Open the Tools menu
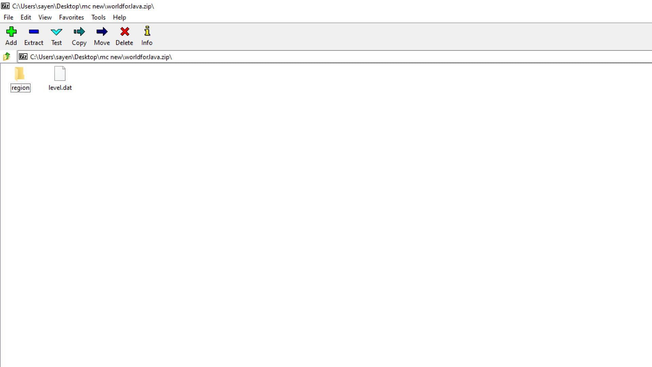Image resolution: width=652 pixels, height=367 pixels. coord(98,17)
